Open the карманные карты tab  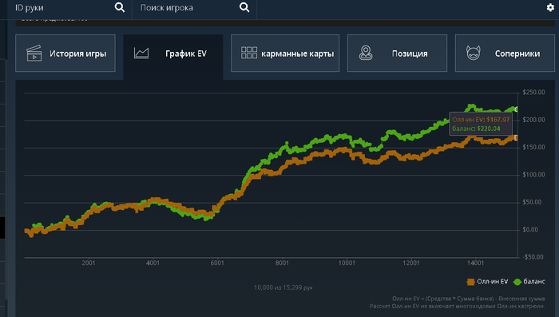tap(285, 53)
